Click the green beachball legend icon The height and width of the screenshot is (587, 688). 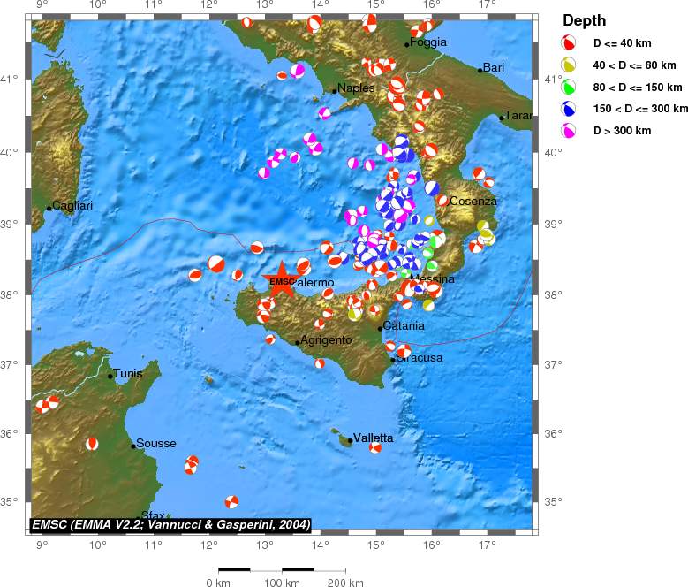pos(570,87)
